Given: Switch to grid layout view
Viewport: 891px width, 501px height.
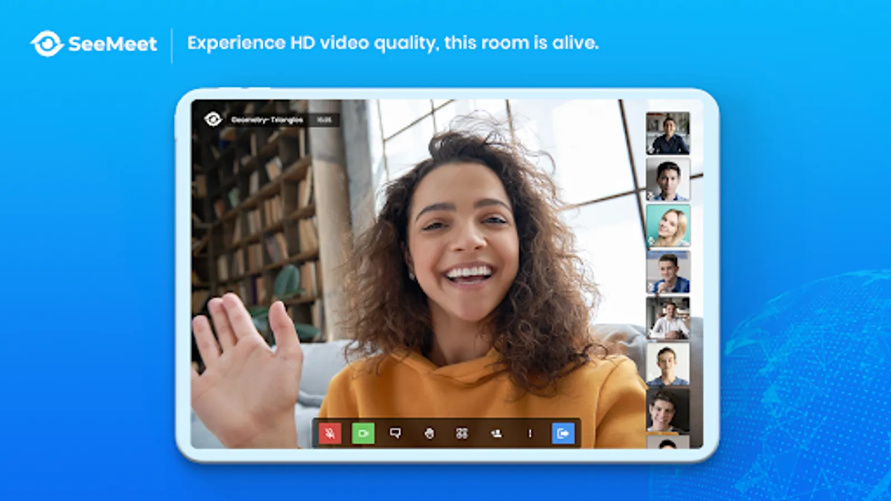Looking at the screenshot, I should tap(462, 433).
